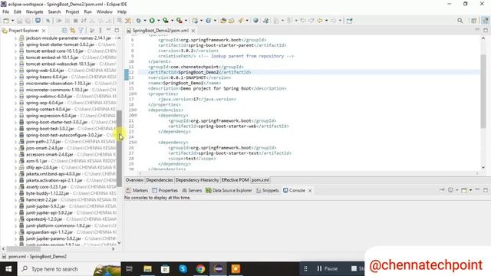
Task: Click the Project Explorer horizontal scrollbar thumb
Action: 23,249
